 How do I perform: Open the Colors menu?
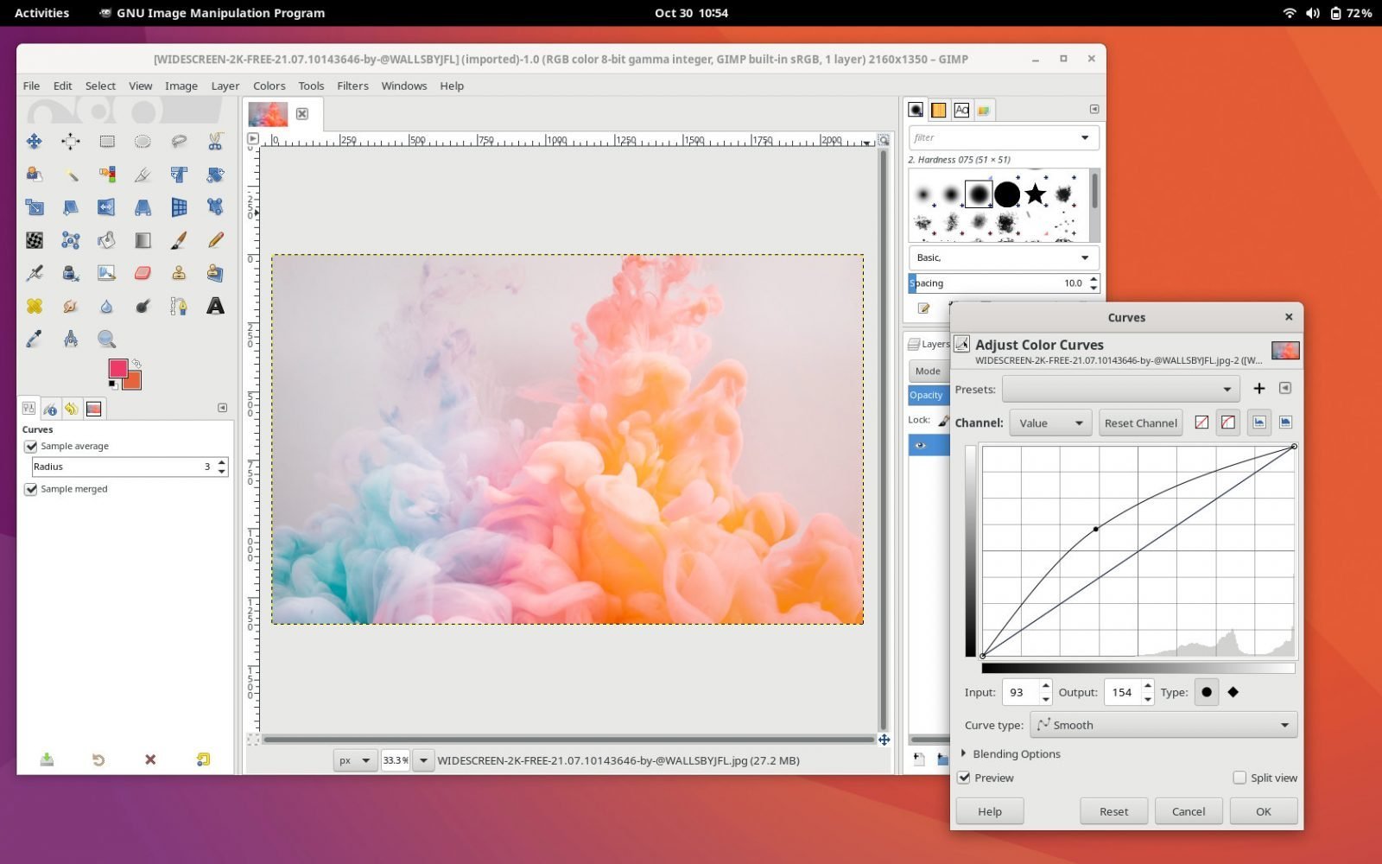tap(269, 86)
